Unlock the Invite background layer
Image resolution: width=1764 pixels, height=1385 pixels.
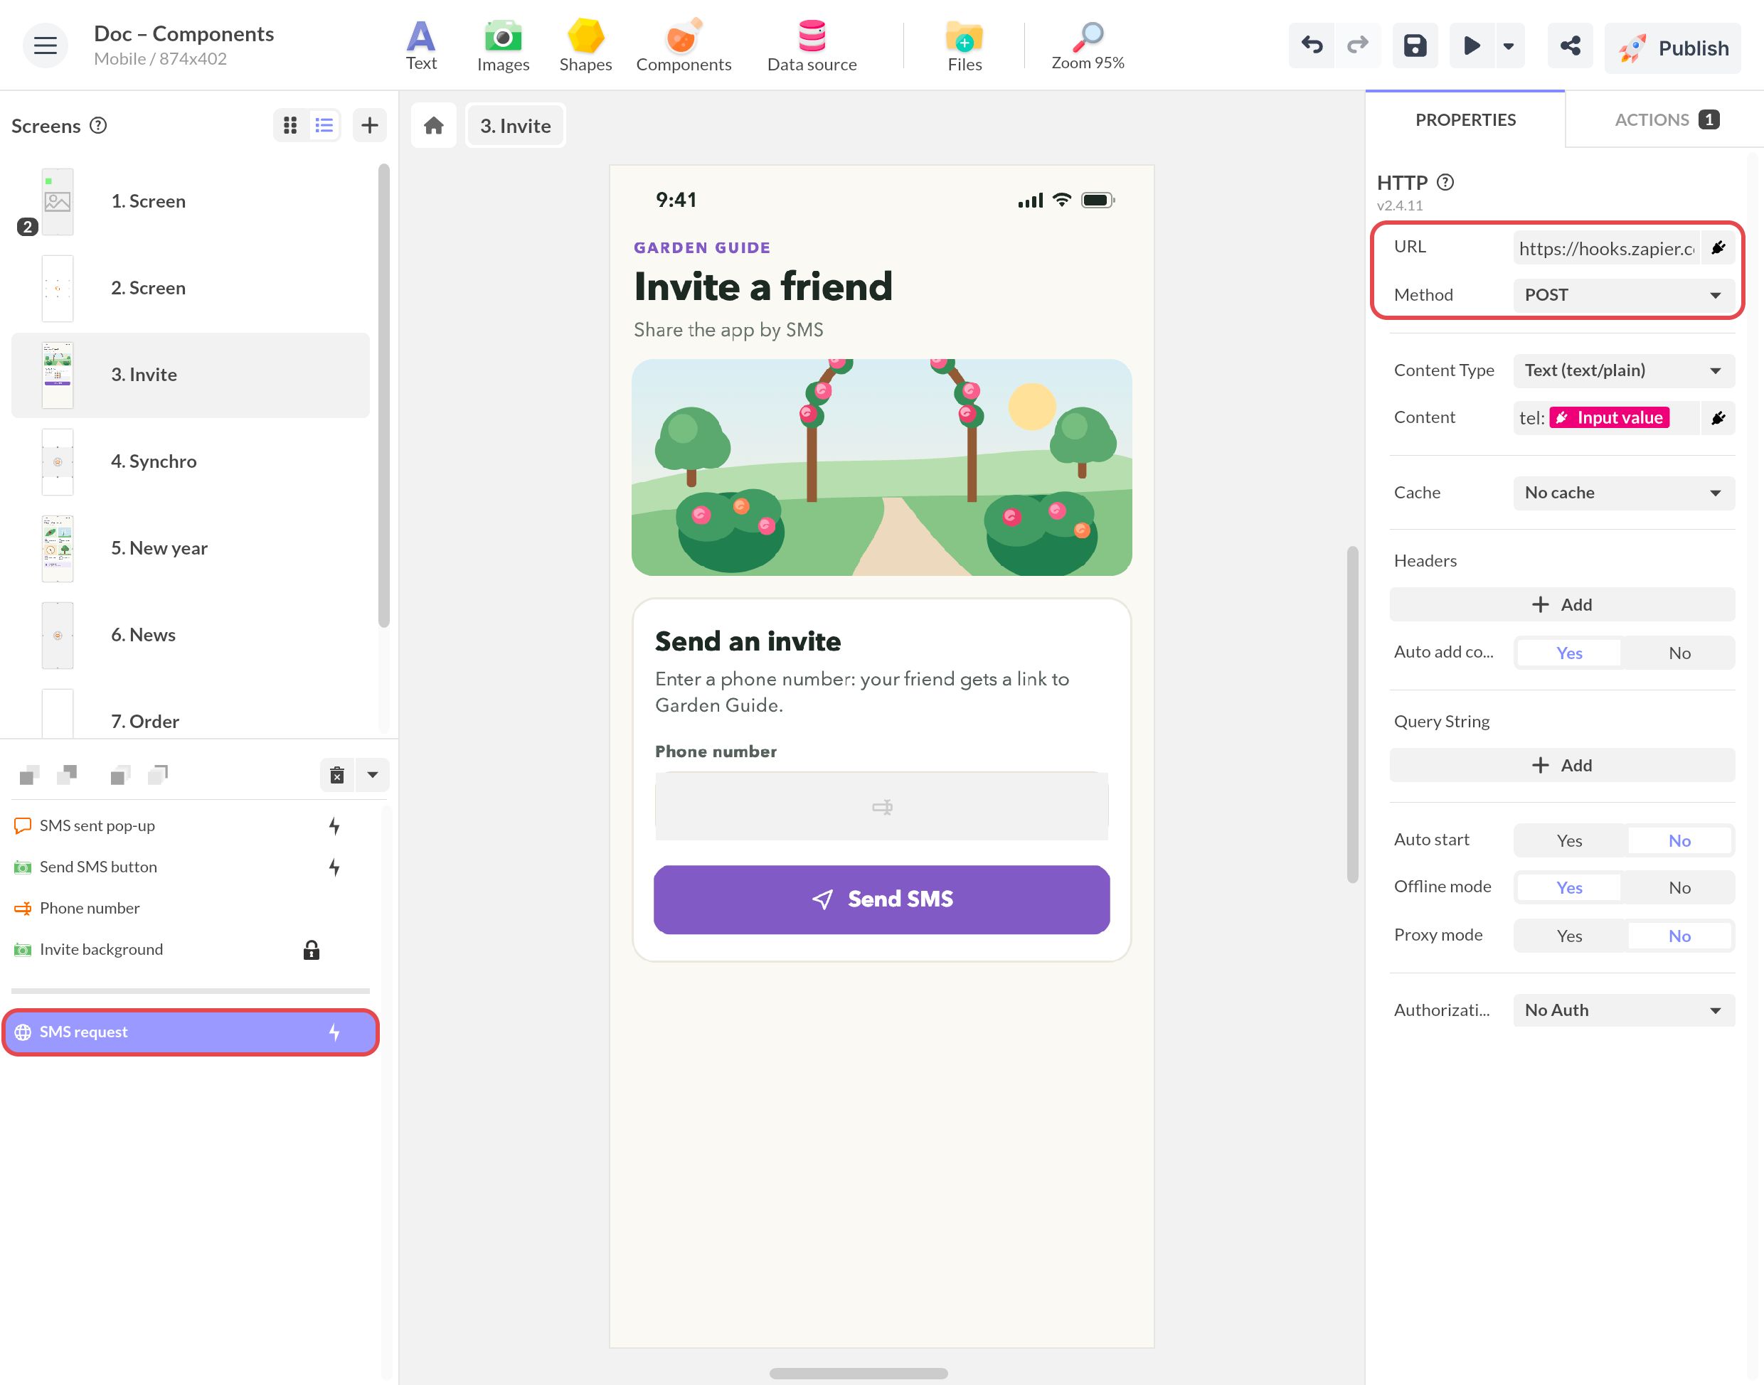point(311,950)
